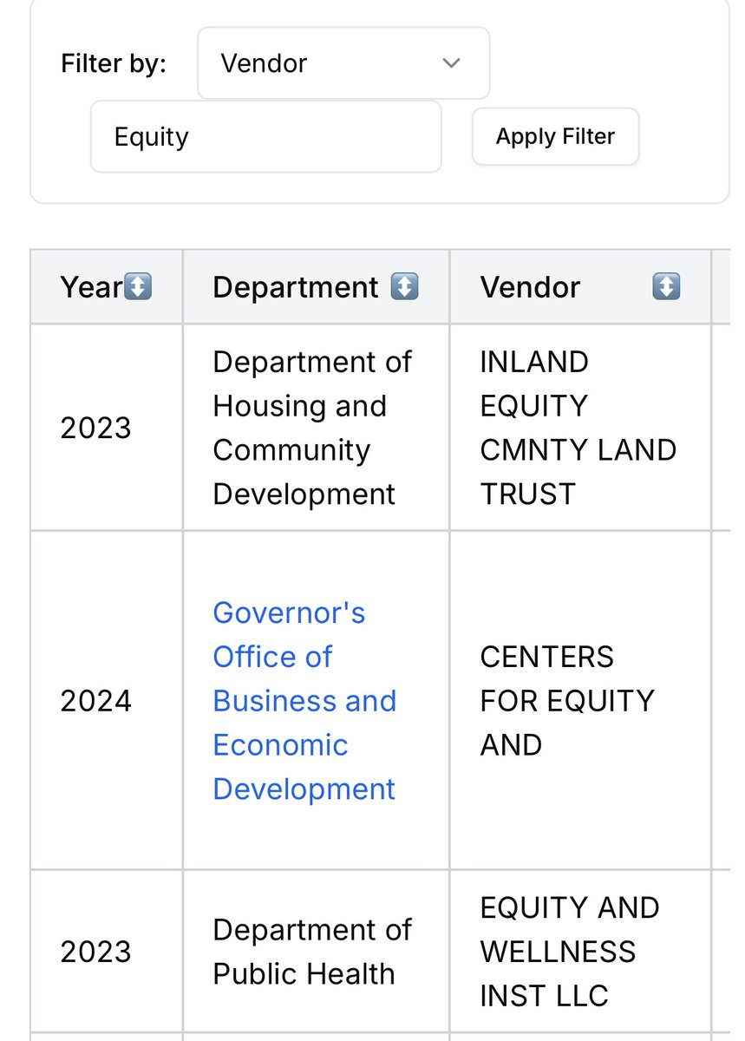Select Inland Equity Cmnty Land Trust cell
This screenshot has width=745, height=1041.
[579, 428]
